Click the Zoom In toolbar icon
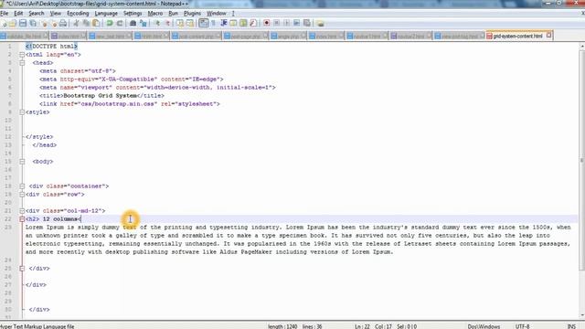This screenshot has width=585, height=329. point(157,24)
